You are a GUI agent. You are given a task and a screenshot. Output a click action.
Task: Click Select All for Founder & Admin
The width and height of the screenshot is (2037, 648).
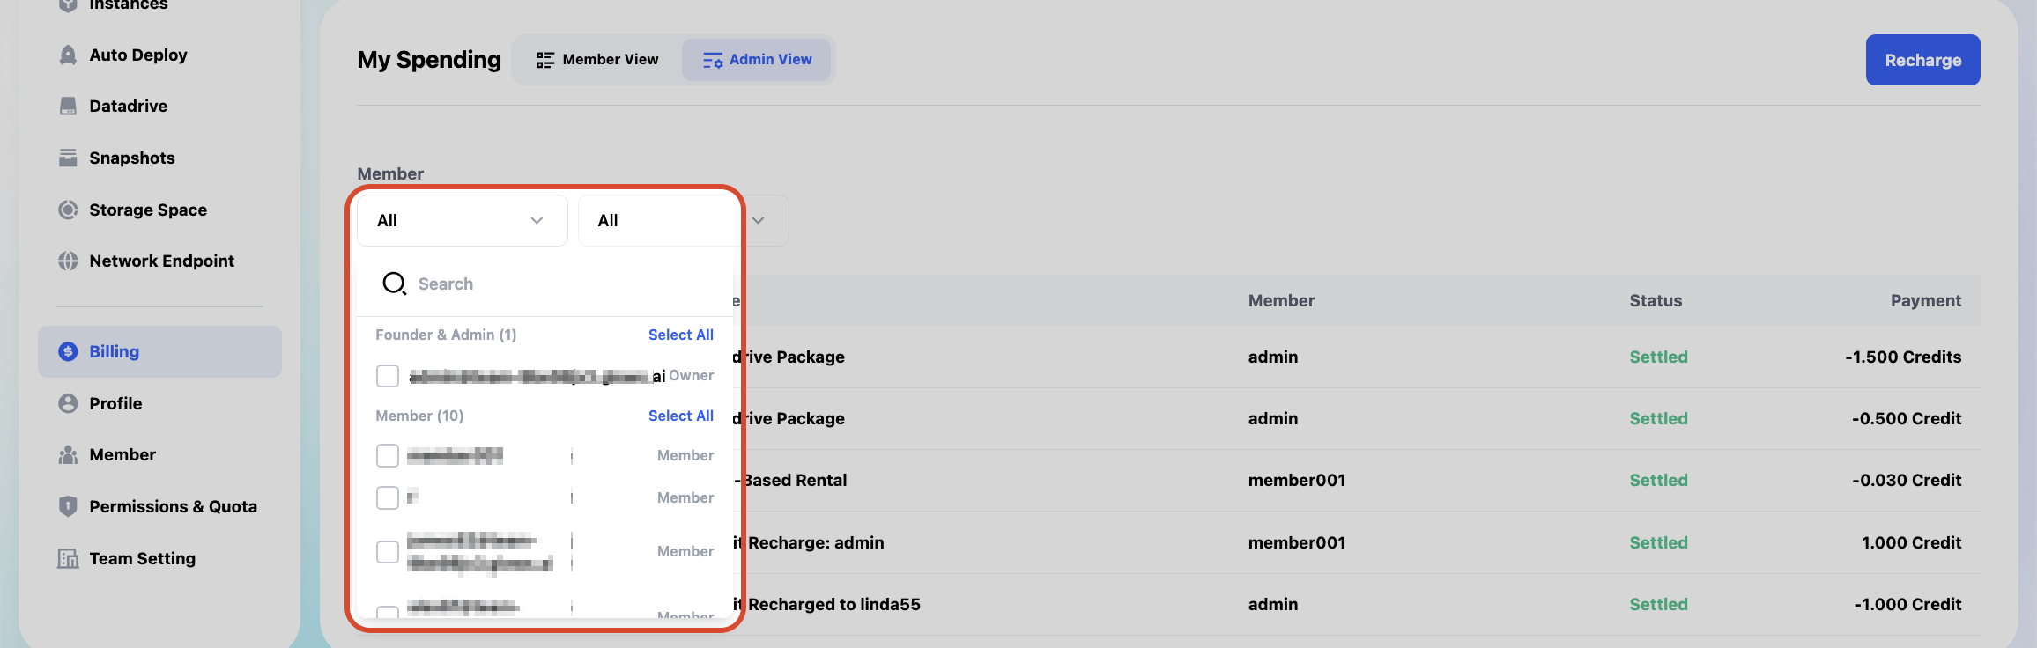[681, 335]
